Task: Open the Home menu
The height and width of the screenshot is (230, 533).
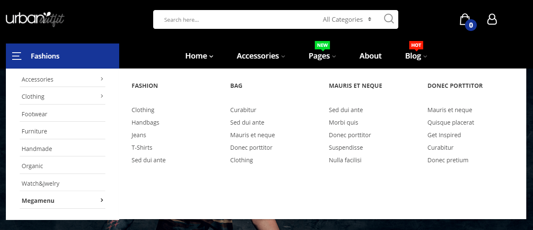Action: 199,56
